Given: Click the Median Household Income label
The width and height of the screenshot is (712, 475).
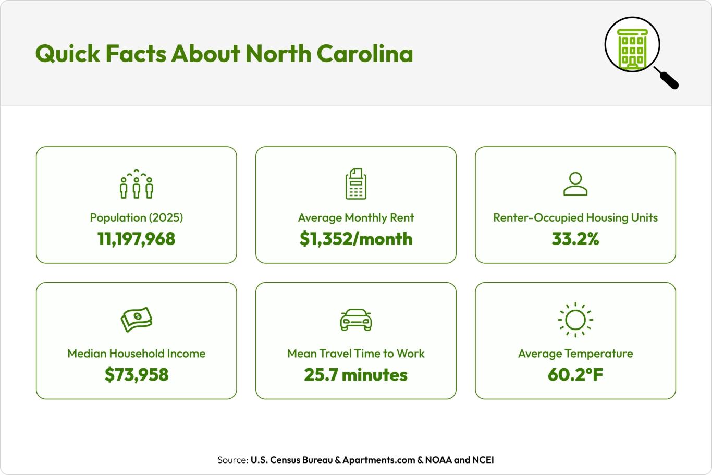Looking at the screenshot, I should (x=137, y=354).
